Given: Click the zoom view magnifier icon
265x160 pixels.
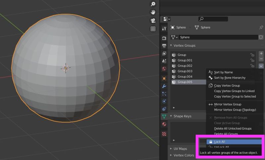Looking at the screenshot, I should point(153,4).
